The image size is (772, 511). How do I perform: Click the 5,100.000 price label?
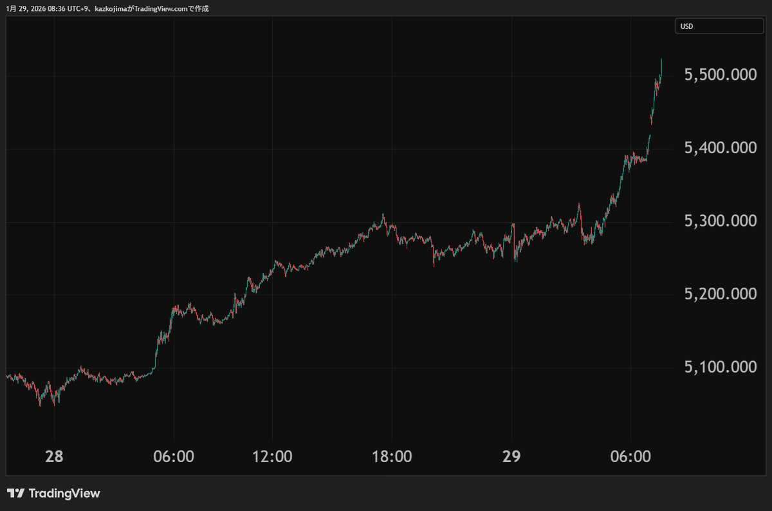720,367
